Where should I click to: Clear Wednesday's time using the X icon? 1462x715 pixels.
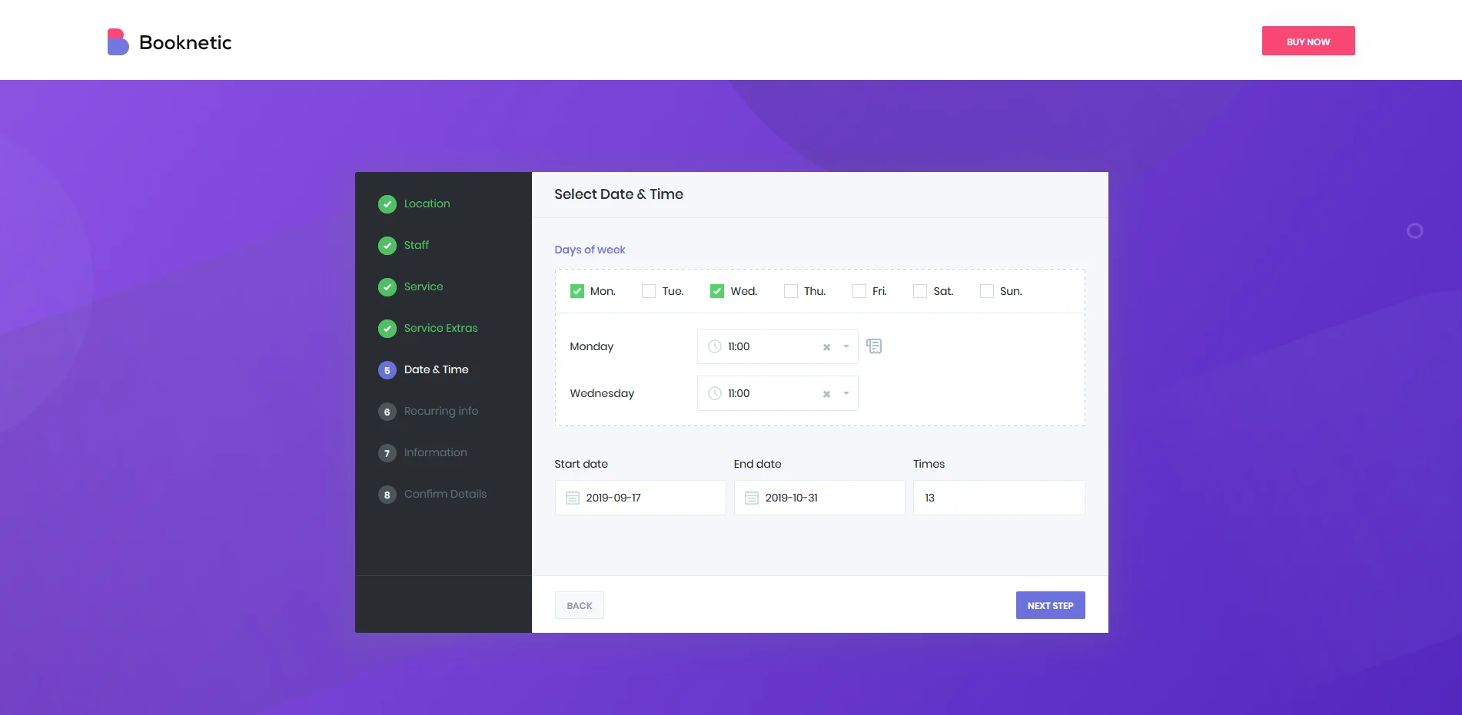826,393
